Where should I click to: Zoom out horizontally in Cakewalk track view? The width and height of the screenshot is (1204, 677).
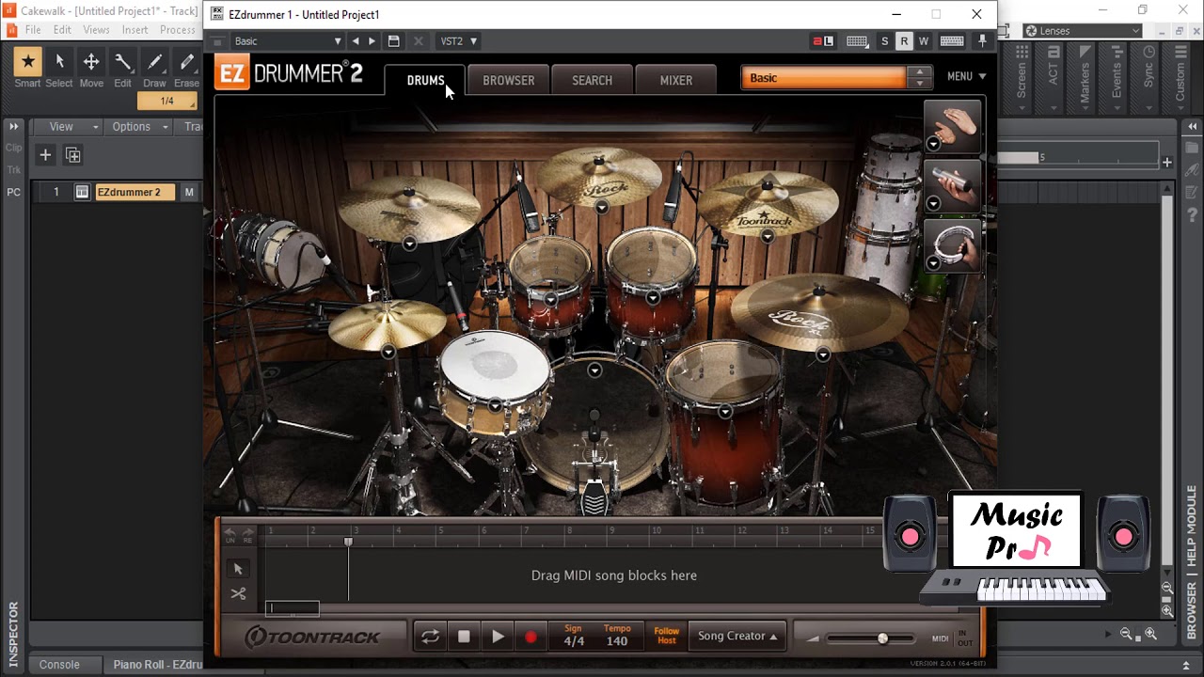pos(1126,635)
